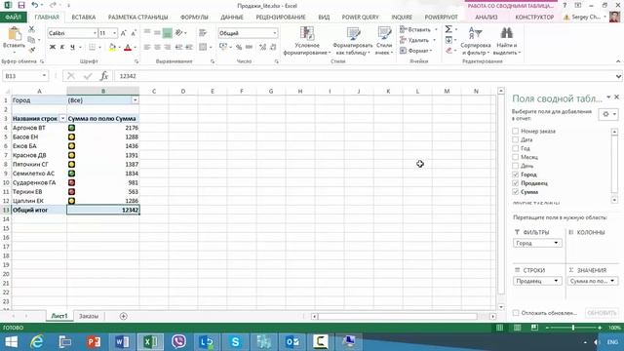624x351 pixels.
Task: Click the align left icon
Action: 147,48
